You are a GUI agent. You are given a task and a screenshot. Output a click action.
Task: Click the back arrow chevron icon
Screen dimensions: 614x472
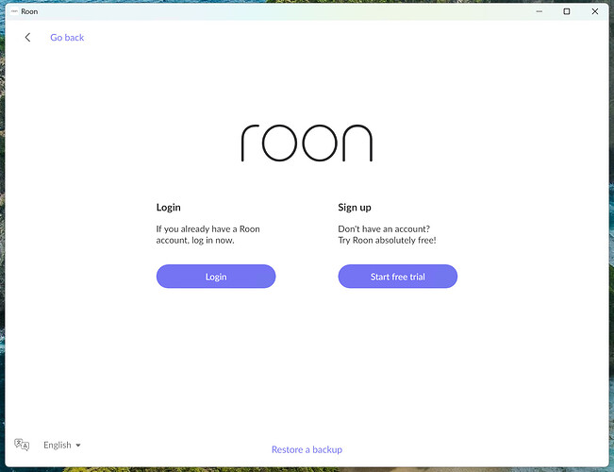pos(27,37)
